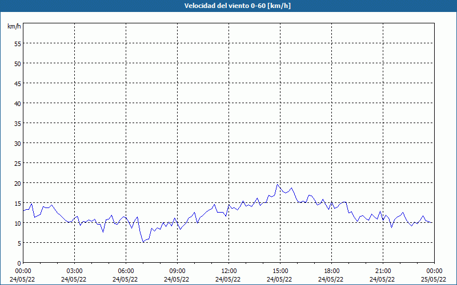Click the y-axis value 45
The width and height of the screenshot is (457, 285).
(18, 83)
